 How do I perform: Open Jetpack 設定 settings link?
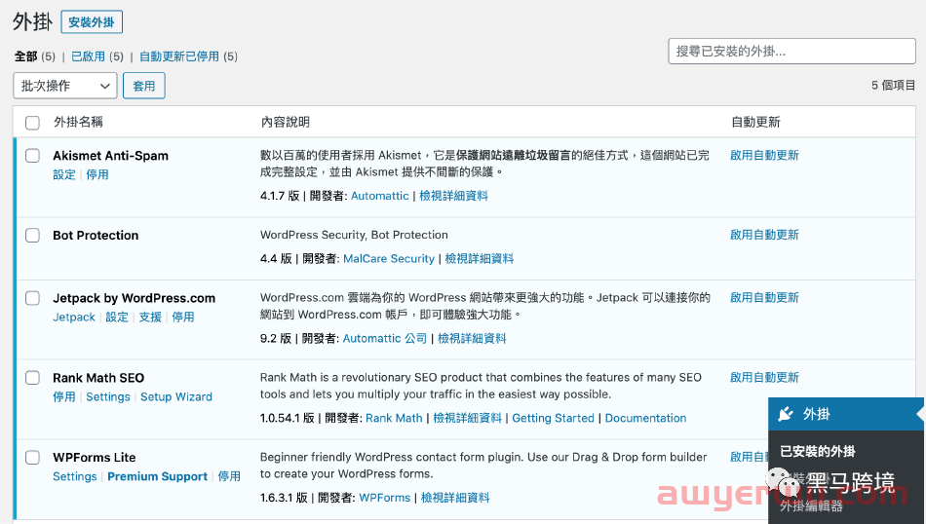coord(117,317)
